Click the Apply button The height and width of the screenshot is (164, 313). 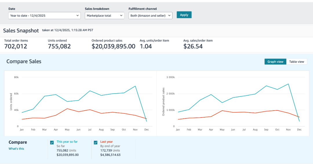pyautogui.click(x=184, y=15)
